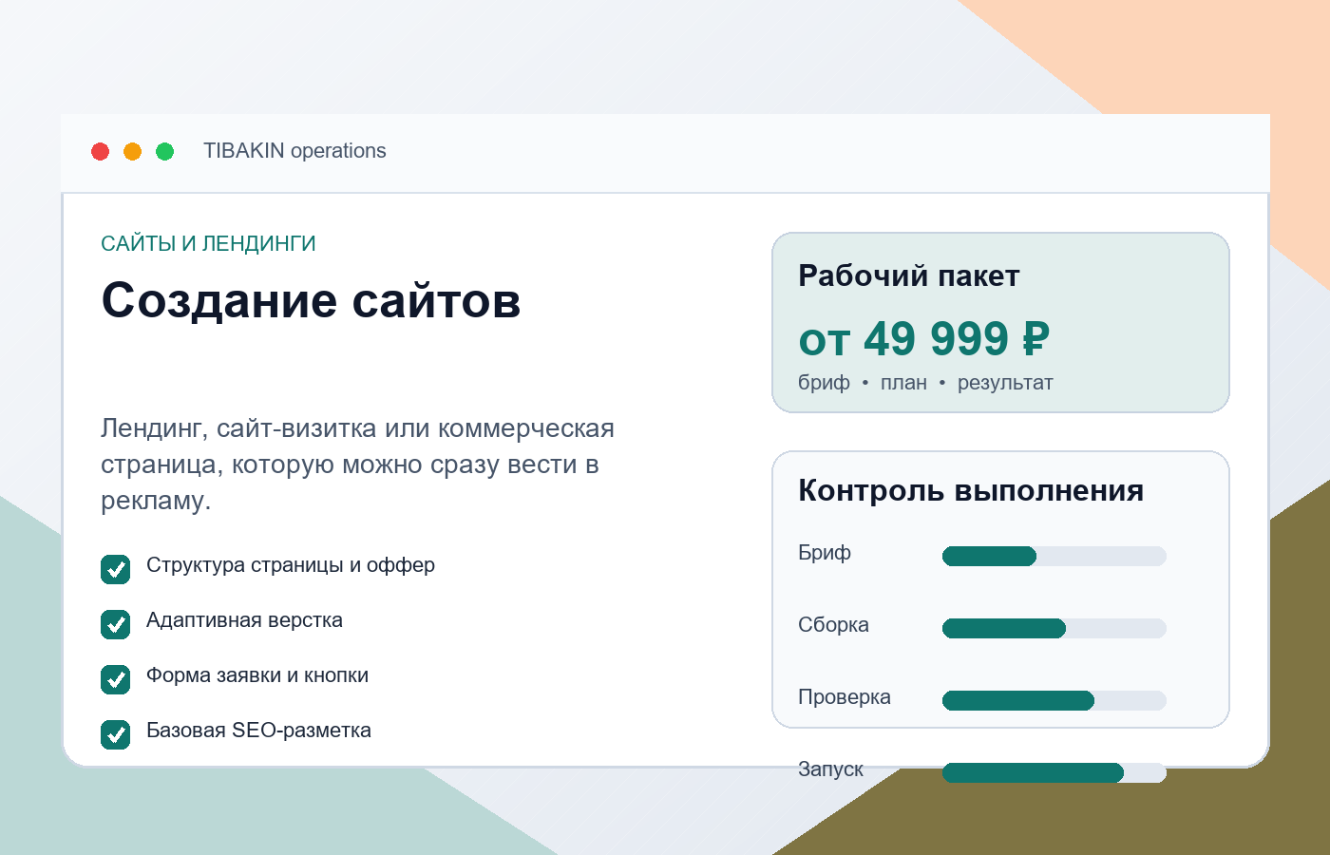Toggle the Структура страницы и оффер checkbox
Screen dimensions: 1330x855
click(x=116, y=569)
